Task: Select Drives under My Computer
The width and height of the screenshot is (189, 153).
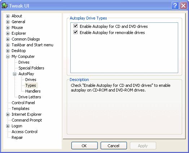Action: tap(24, 62)
